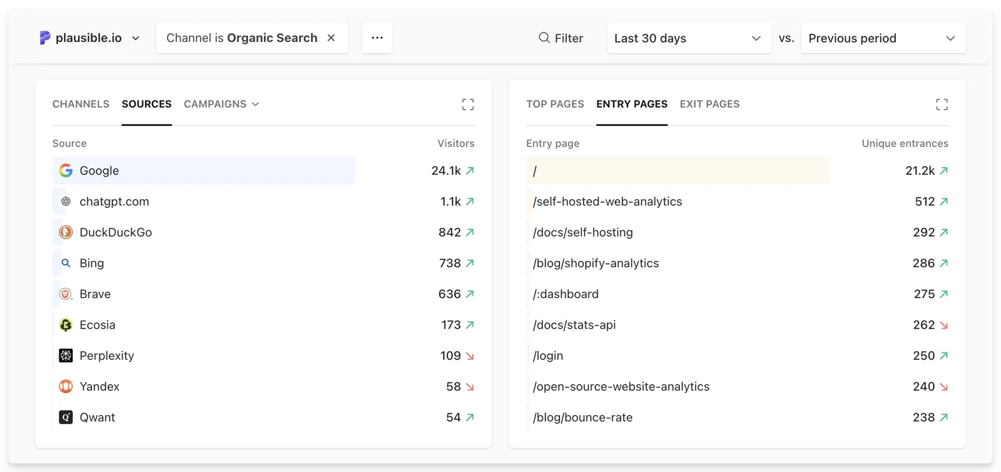Click the Entry page column header
This screenshot has width=1001, height=472.
552,143
